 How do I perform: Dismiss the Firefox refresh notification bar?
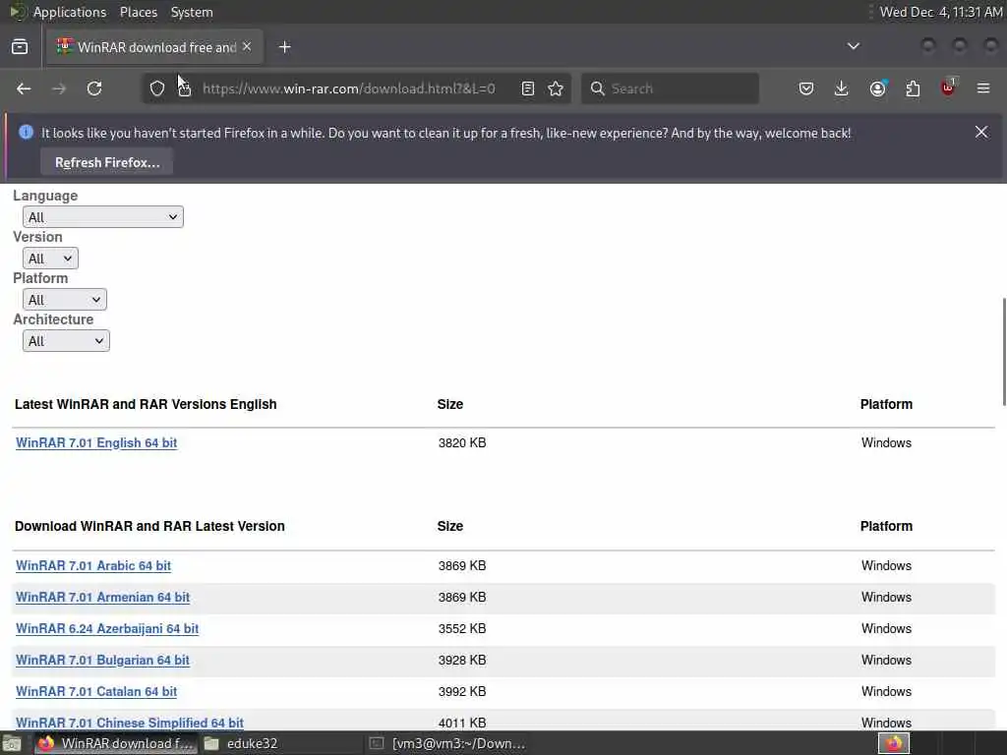pos(981,133)
